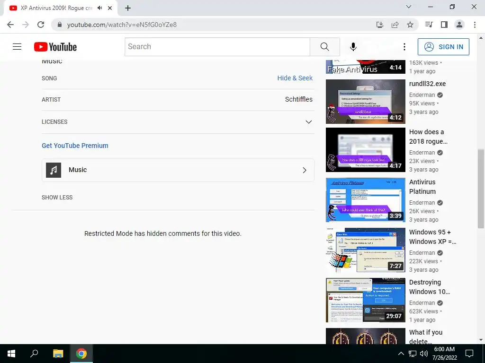Open Destroying Windows 10 thumbnail
485x363 pixels.
tap(365, 300)
